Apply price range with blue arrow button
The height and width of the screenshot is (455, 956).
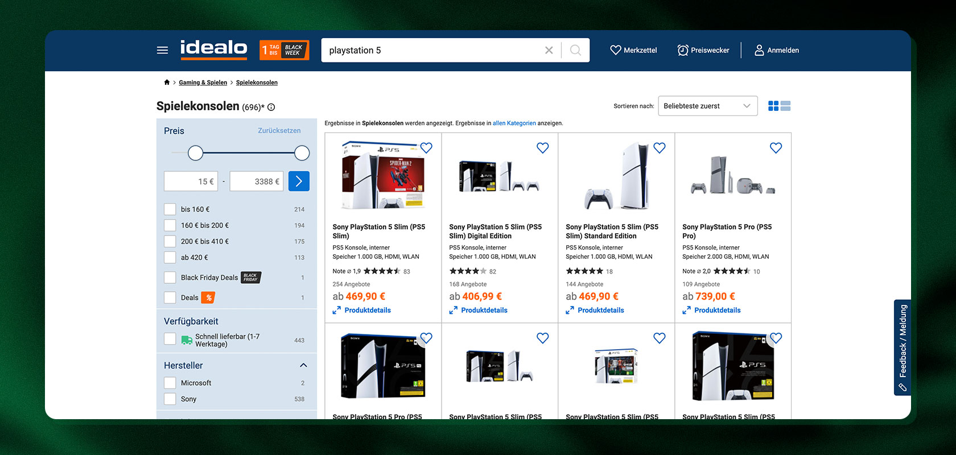click(x=299, y=181)
